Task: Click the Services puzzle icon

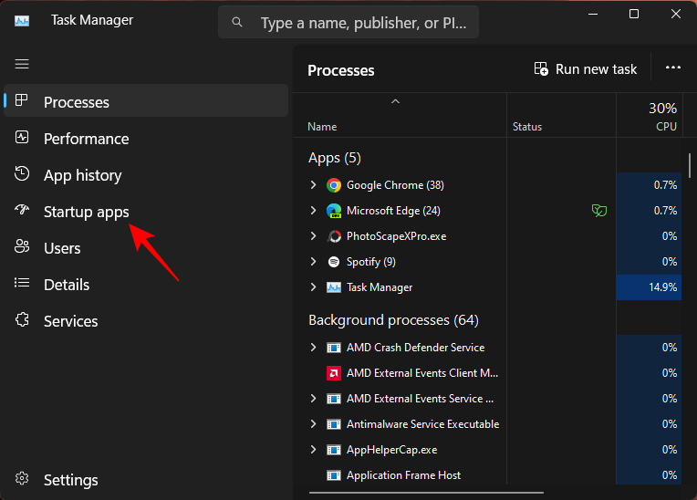Action: (x=23, y=320)
